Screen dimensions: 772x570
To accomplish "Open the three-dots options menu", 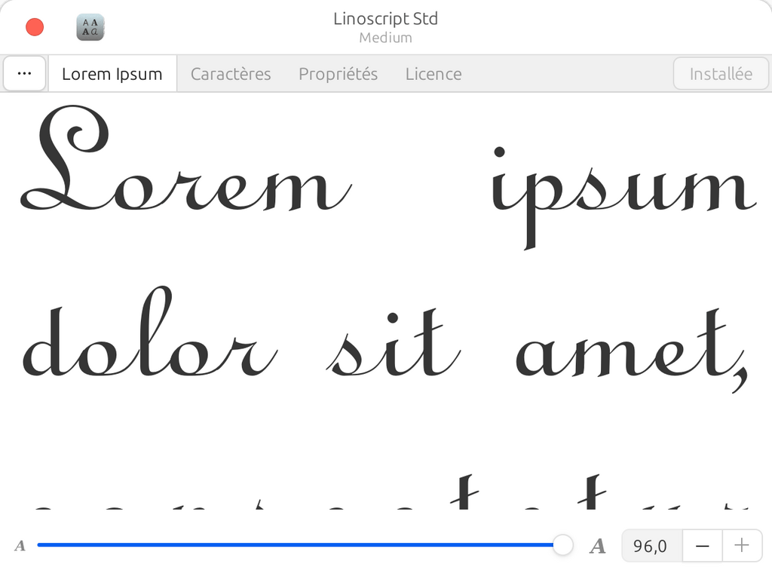I will pyautogui.click(x=24, y=74).
